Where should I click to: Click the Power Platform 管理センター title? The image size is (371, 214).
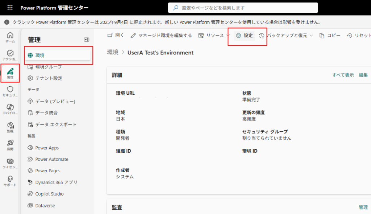coord(54,8)
